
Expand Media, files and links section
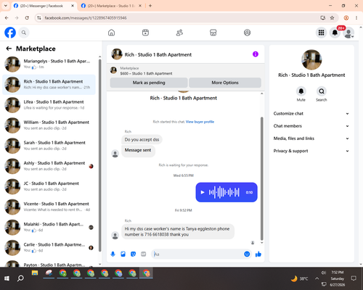point(311,138)
